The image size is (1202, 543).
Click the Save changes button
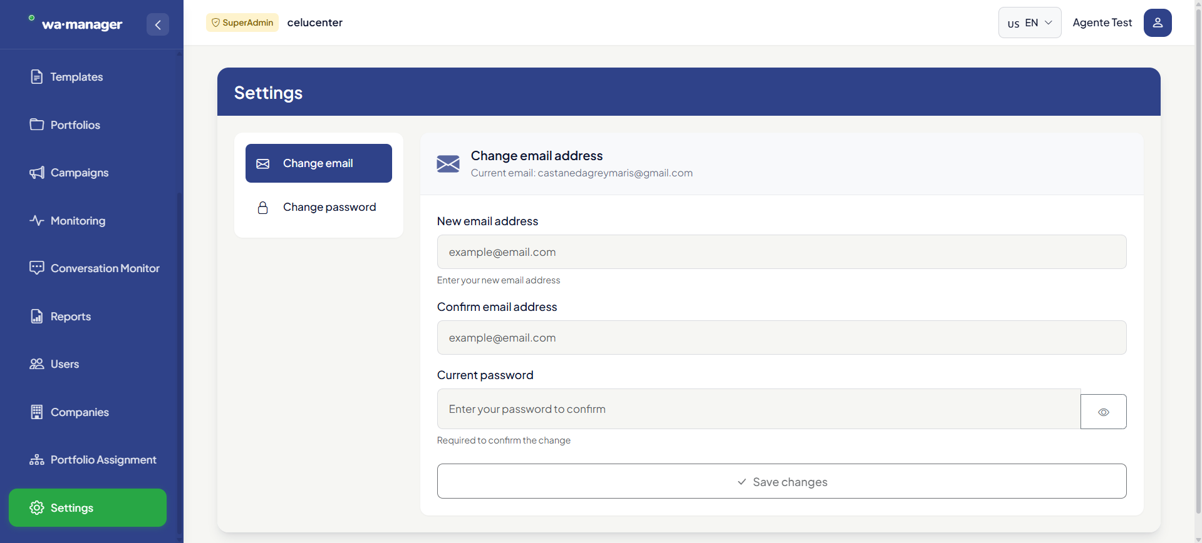point(782,481)
